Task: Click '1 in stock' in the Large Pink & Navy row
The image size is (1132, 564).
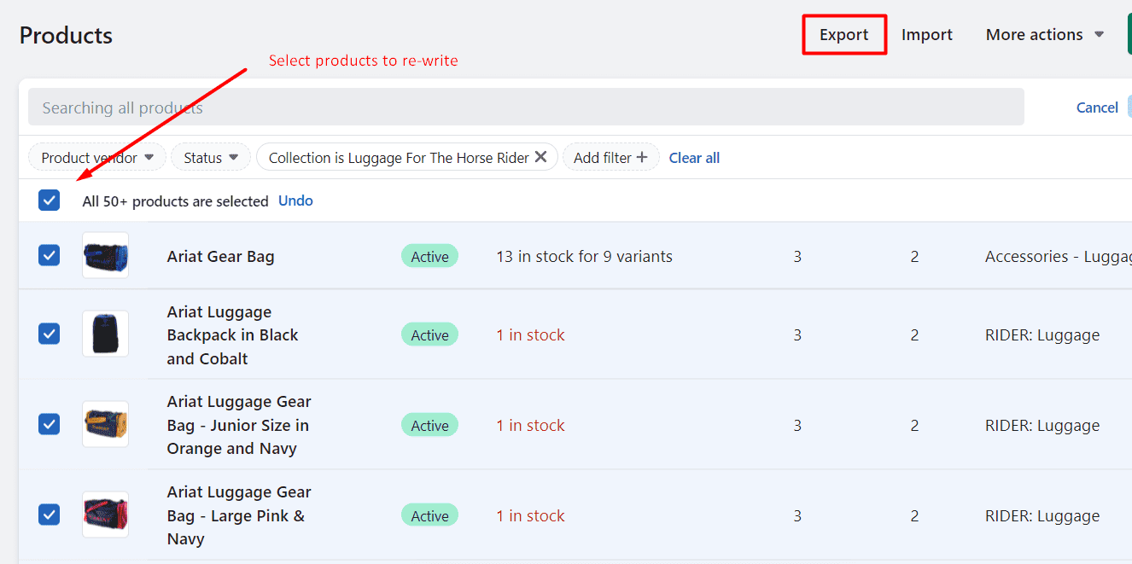Action: (x=530, y=516)
